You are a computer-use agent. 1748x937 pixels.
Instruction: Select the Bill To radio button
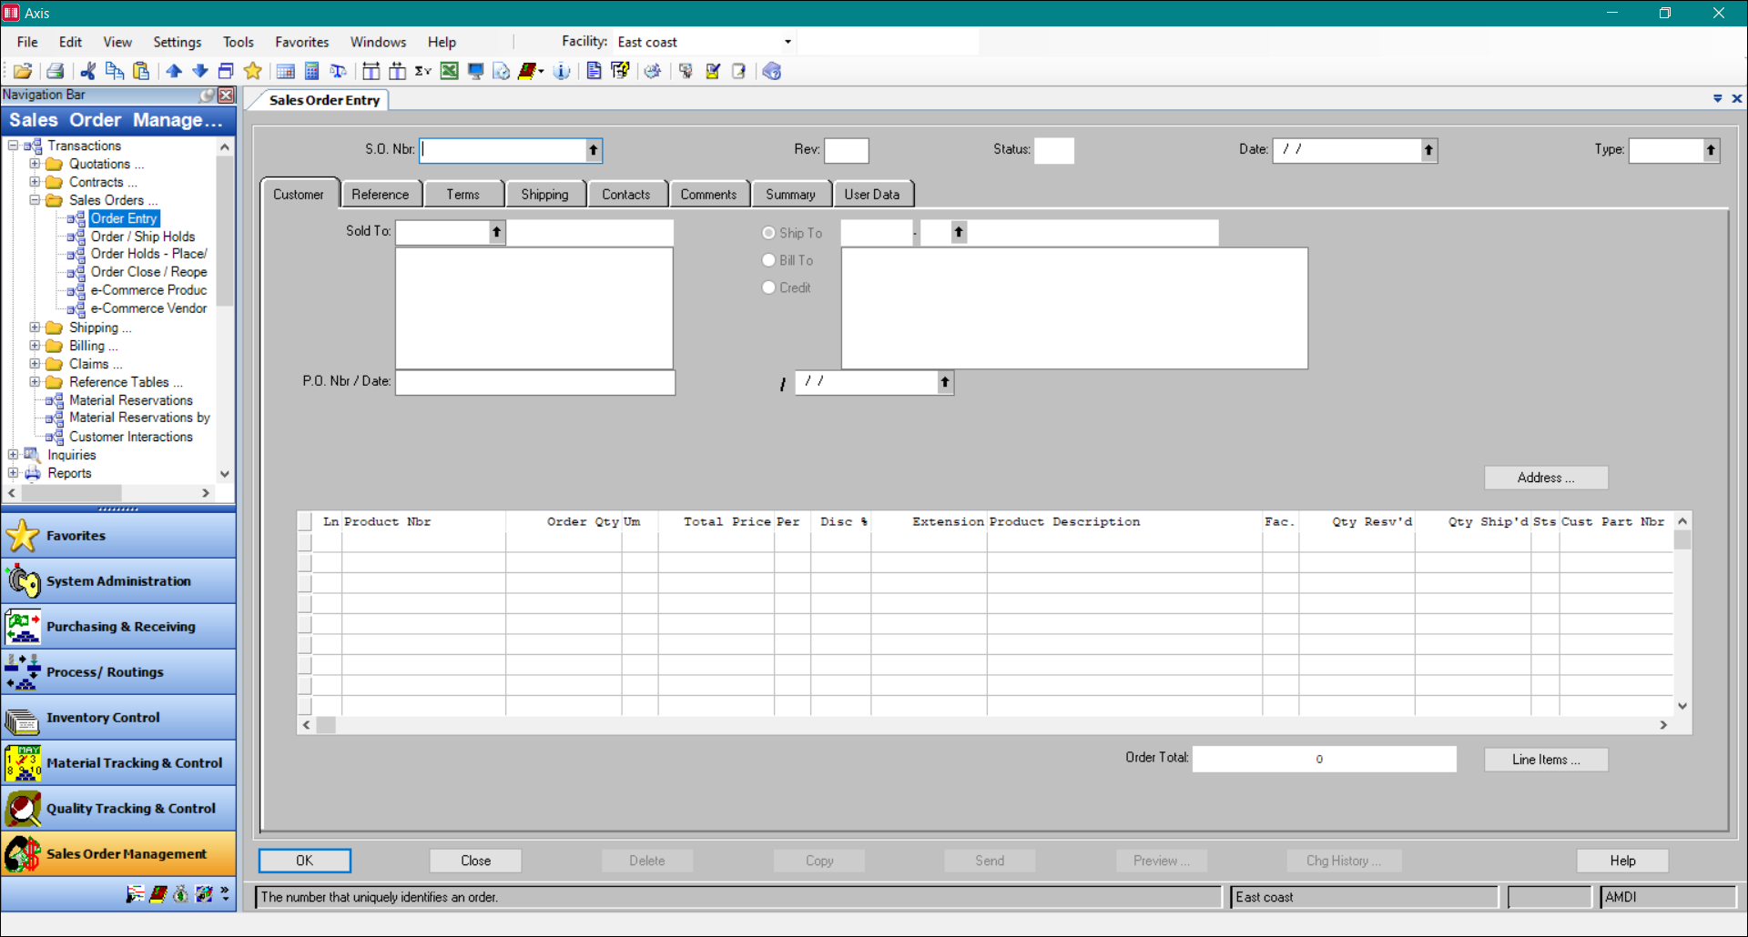[767, 259]
